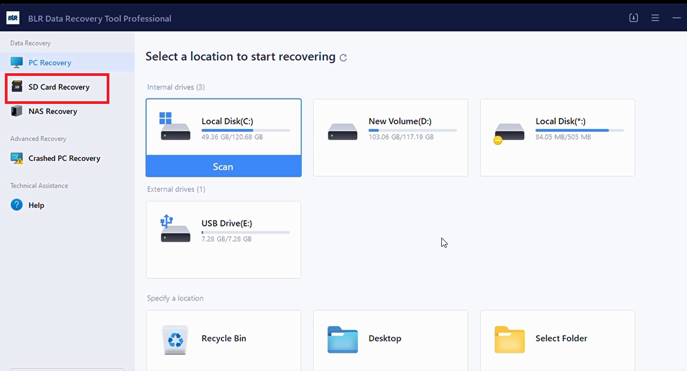Screen dimensions: 687x371
Task: Click Local Disk(C:) usage bar
Action: [246, 130]
